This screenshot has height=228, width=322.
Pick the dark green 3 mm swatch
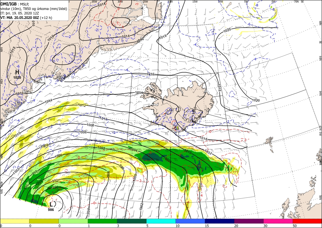132,221
